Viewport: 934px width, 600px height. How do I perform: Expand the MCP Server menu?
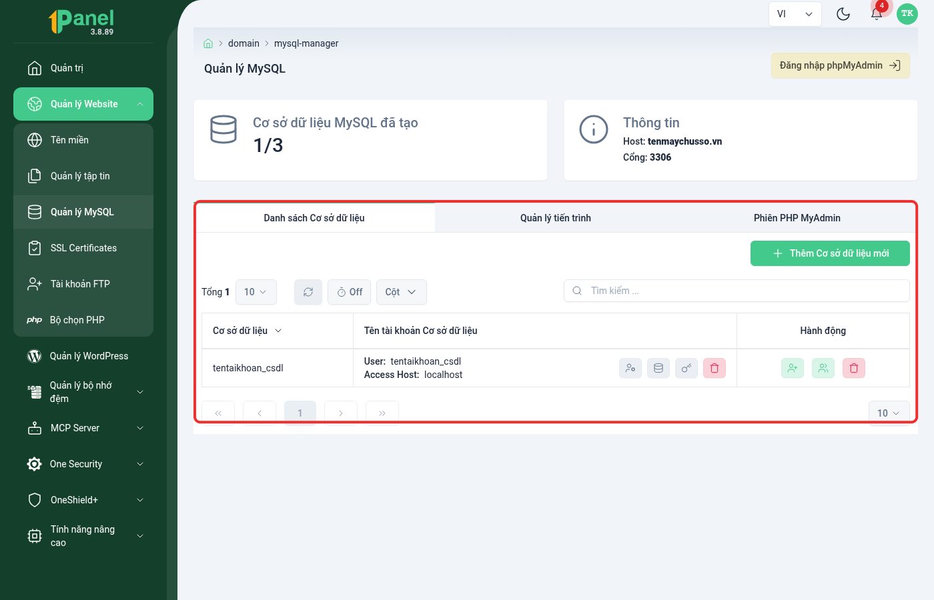coord(83,428)
